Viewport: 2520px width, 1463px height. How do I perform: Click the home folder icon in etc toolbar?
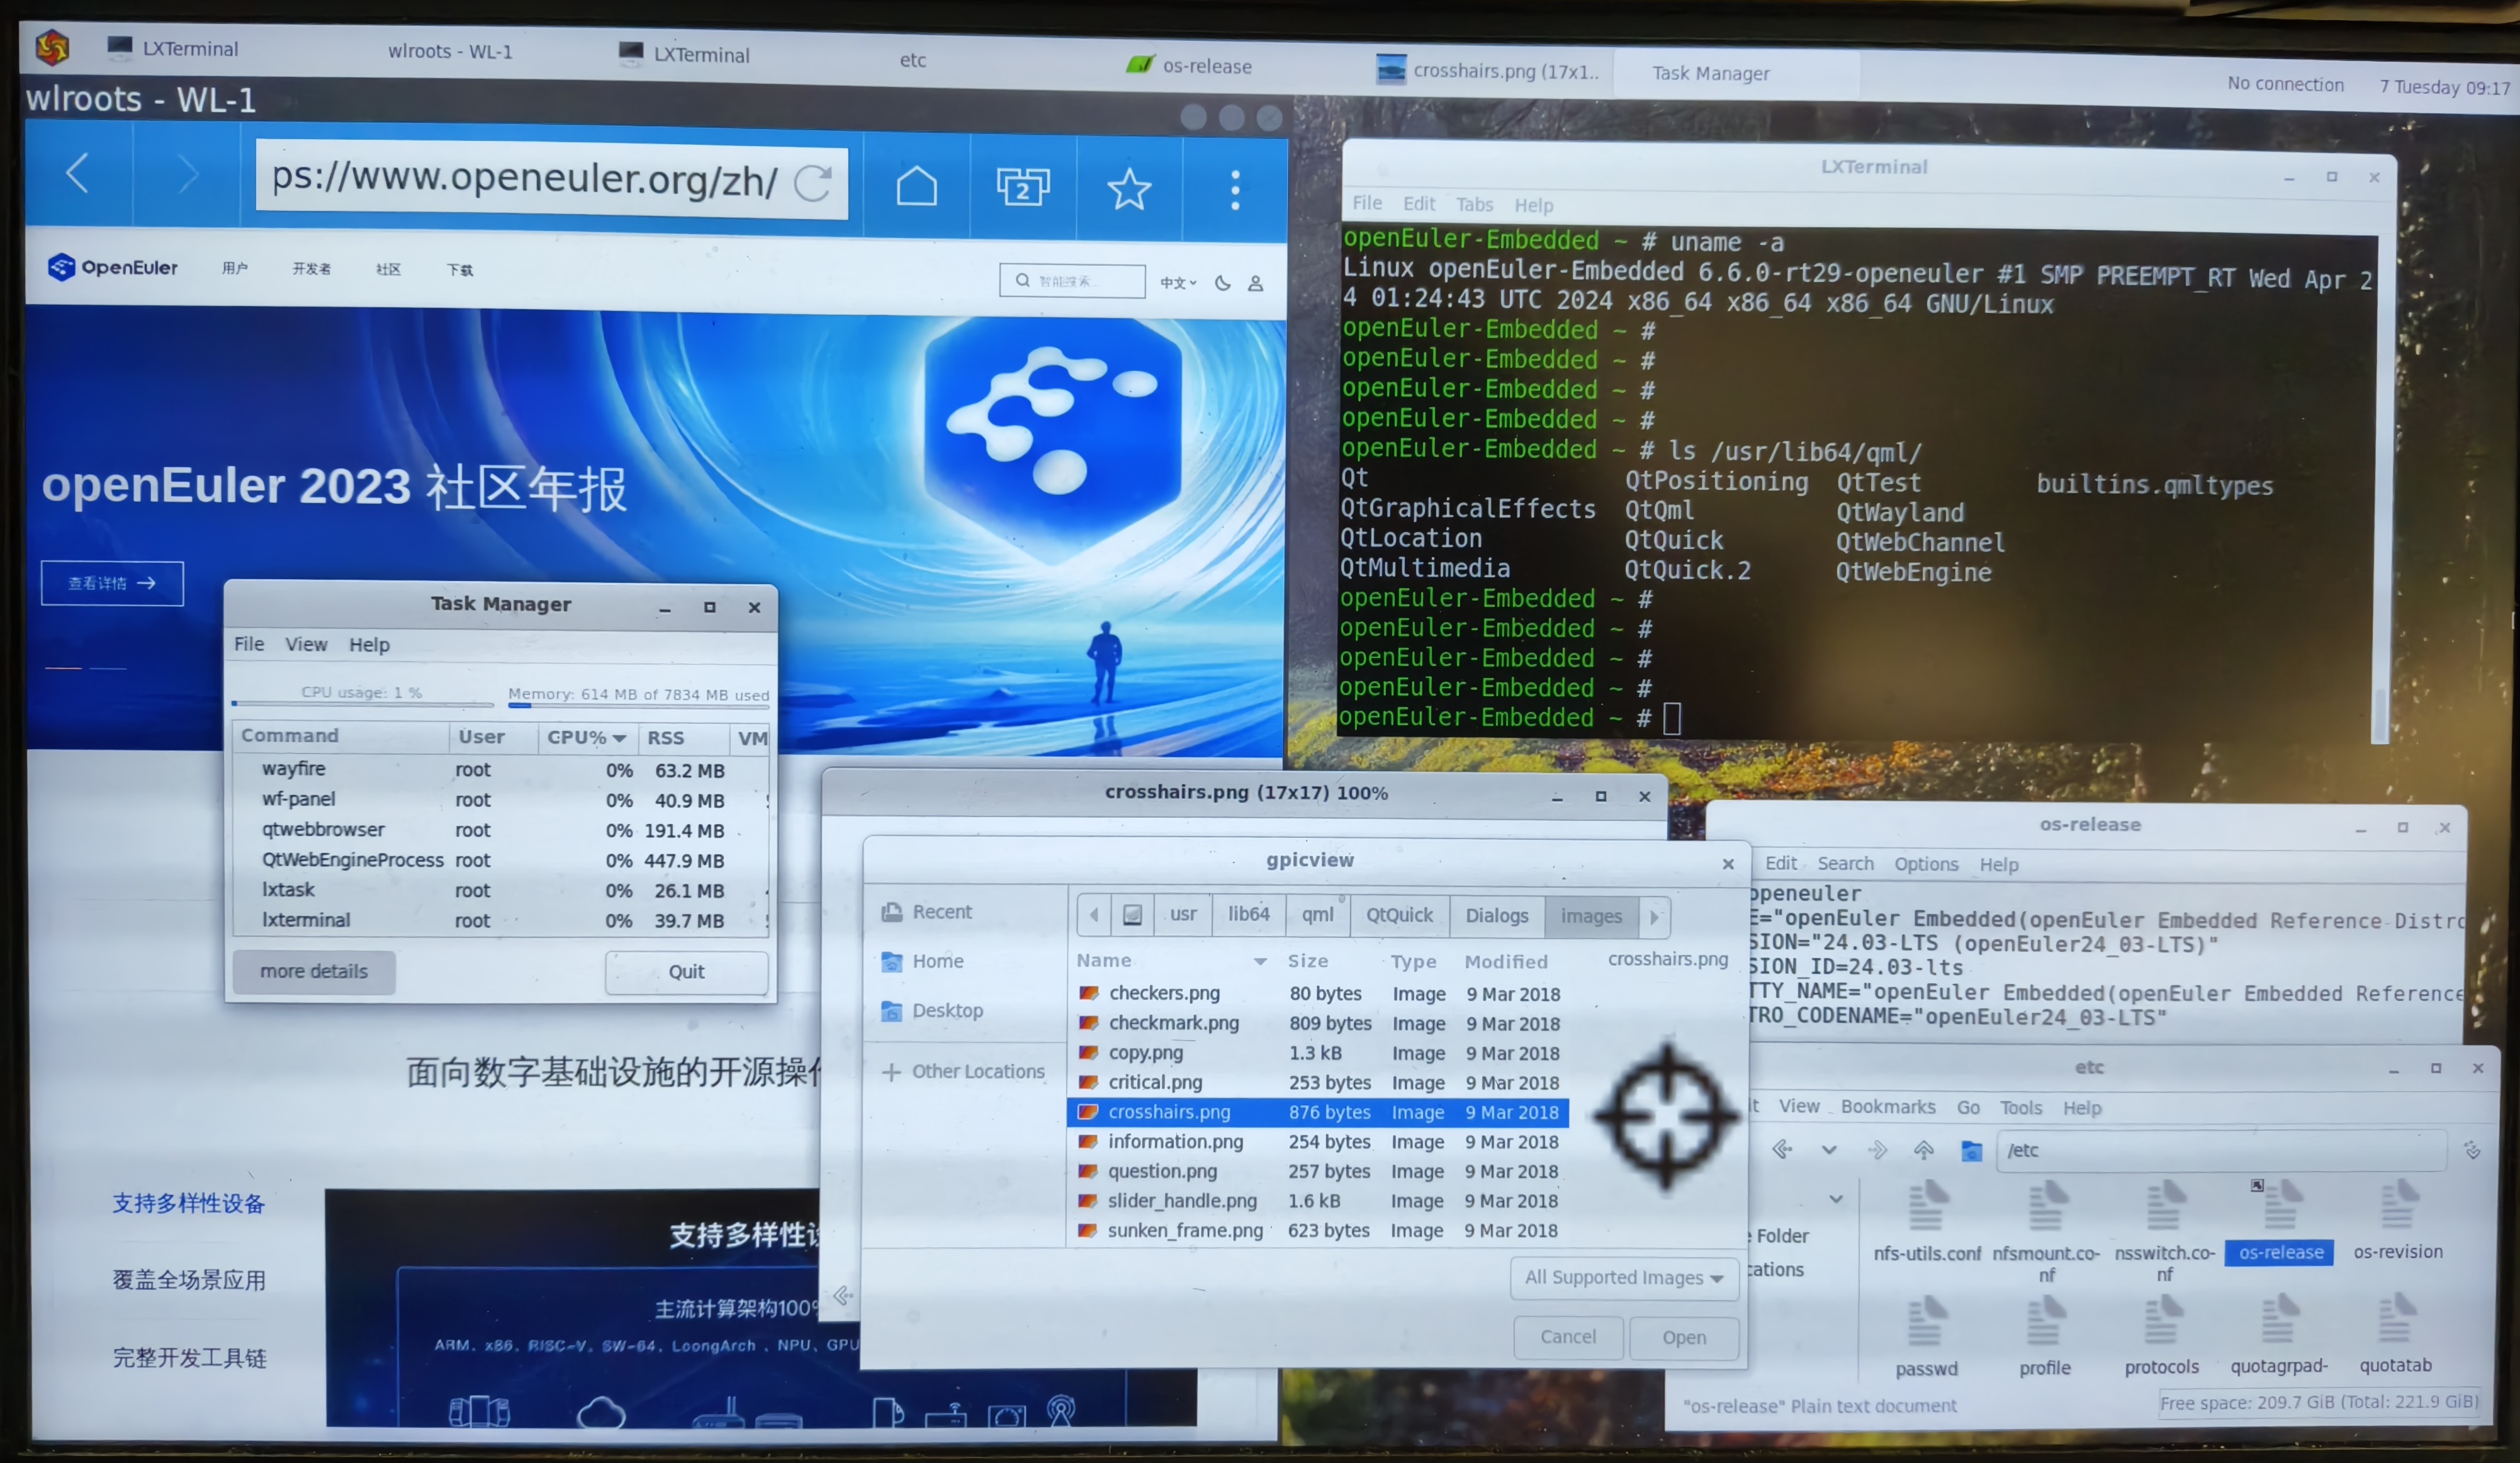(1971, 1151)
